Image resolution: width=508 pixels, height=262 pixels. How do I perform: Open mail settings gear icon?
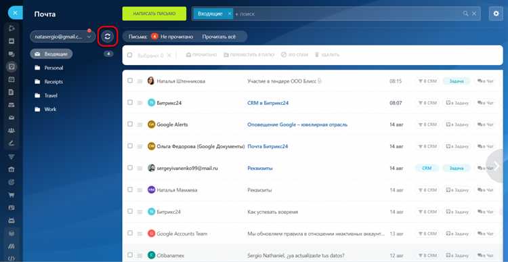[496, 14]
